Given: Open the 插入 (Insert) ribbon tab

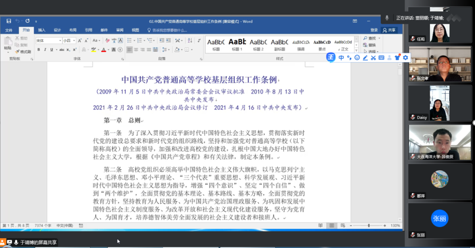Looking at the screenshot, I should tap(42, 30).
